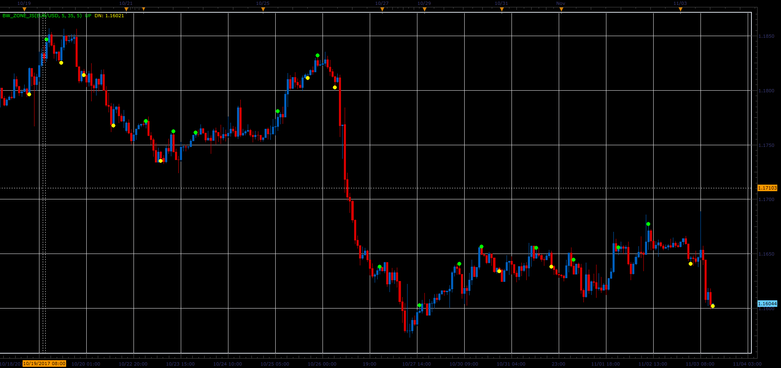Click the orange day marker under 10/19

(x=24, y=9)
